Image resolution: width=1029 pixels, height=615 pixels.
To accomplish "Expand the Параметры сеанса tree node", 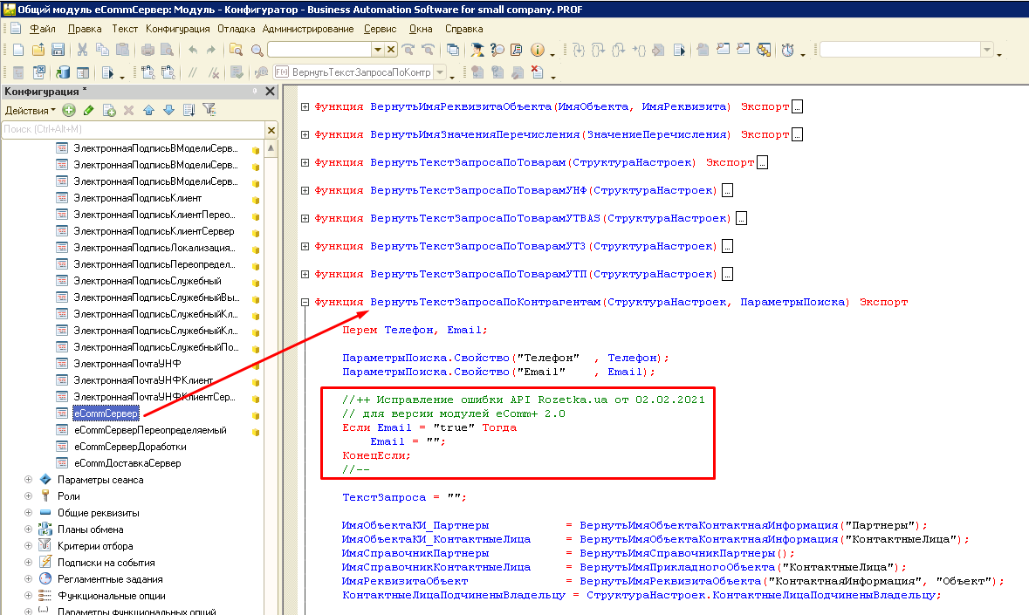I will pos(28,480).
